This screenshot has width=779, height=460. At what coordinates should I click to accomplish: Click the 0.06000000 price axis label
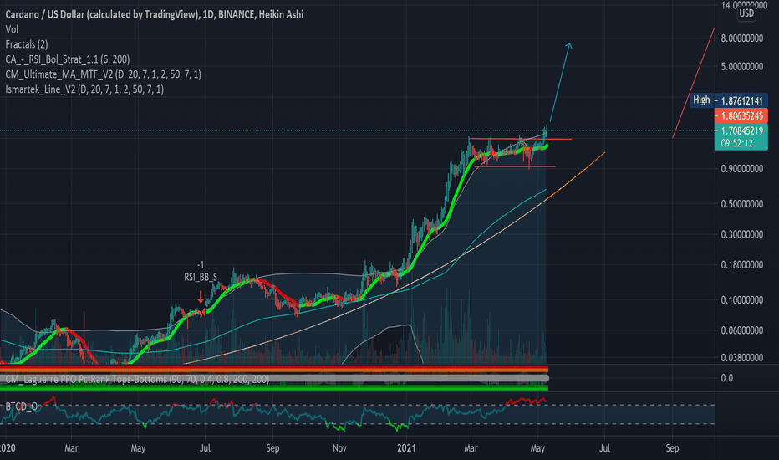[x=741, y=330]
